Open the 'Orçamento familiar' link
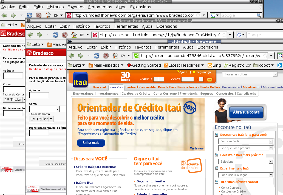 151,181
